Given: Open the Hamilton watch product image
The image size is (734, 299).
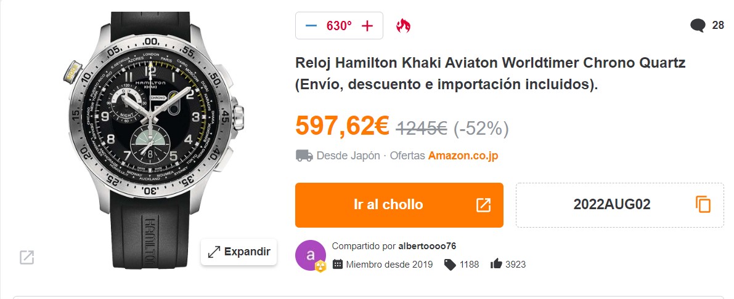Looking at the screenshot, I should point(153,140).
